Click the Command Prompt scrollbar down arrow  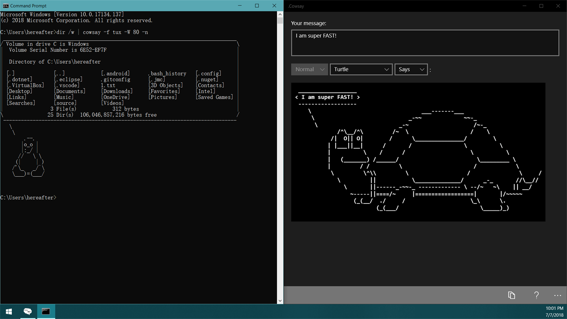point(280,301)
